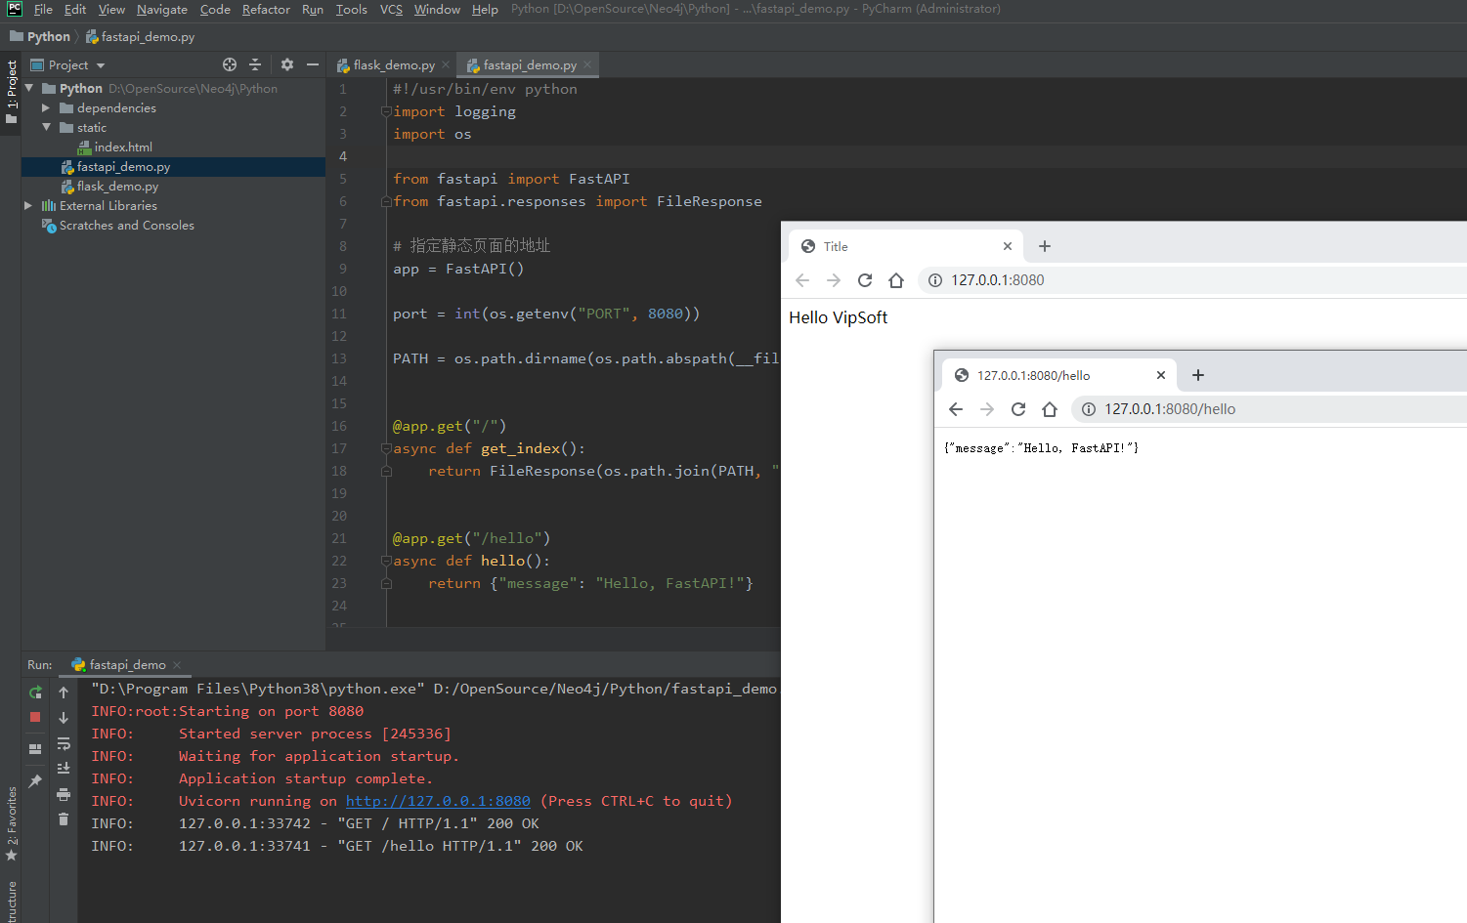
Task: Open the Project panel settings gear
Action: pos(286,64)
